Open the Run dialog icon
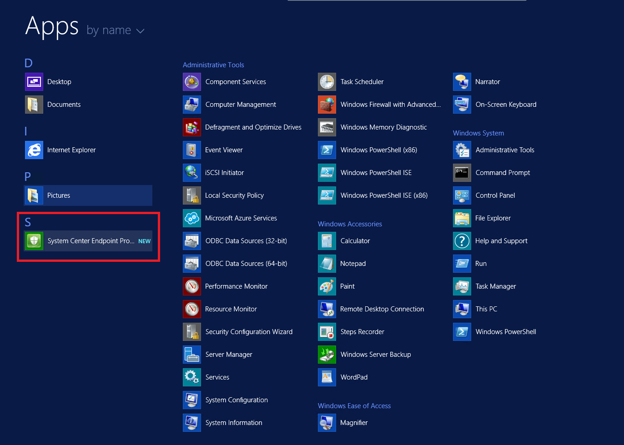 tap(462, 264)
